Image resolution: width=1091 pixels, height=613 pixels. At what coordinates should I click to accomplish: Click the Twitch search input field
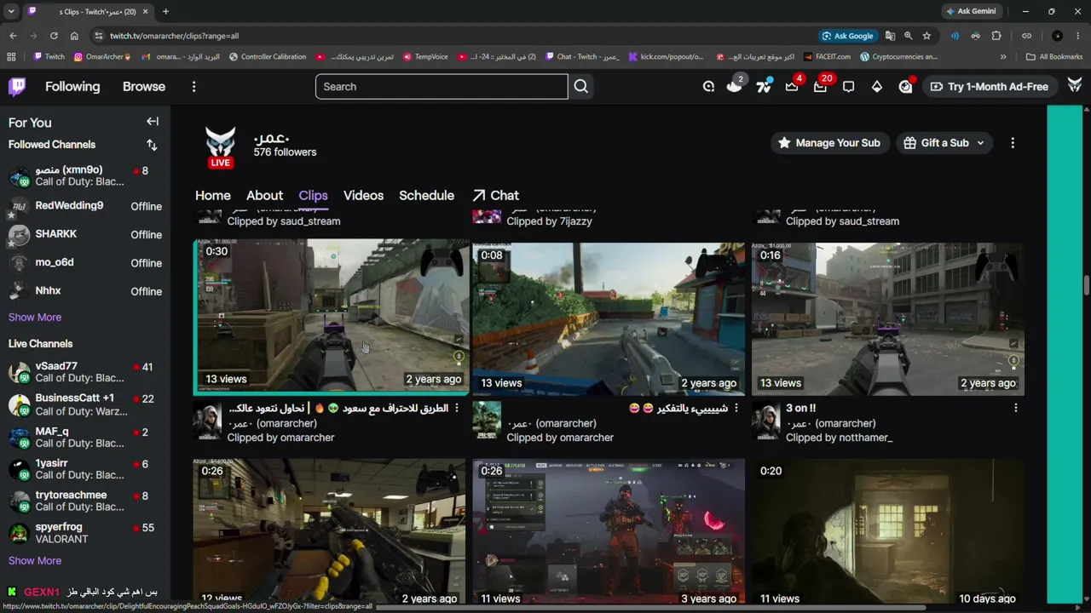(442, 86)
